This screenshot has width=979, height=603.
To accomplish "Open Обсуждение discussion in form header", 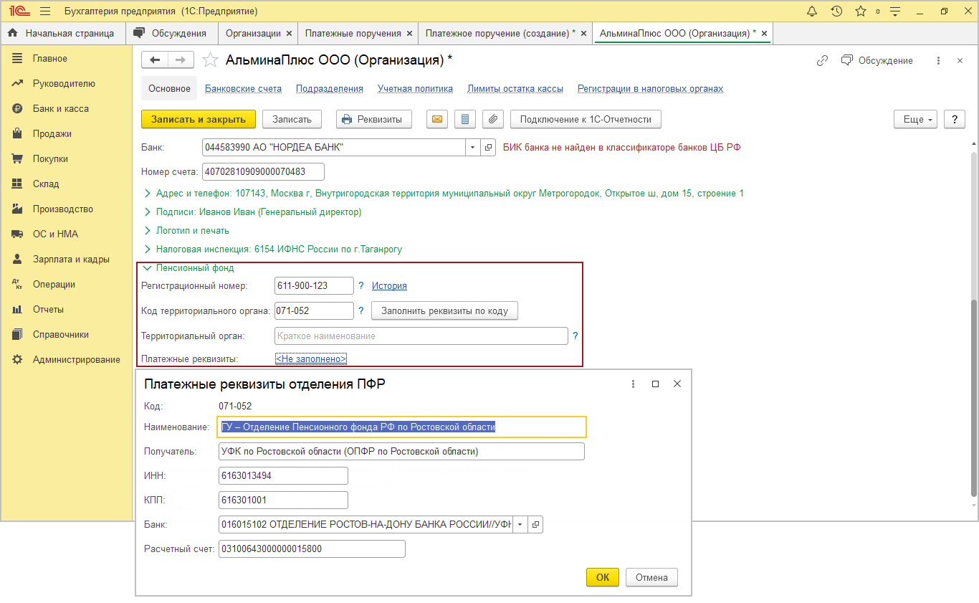I will [x=877, y=61].
